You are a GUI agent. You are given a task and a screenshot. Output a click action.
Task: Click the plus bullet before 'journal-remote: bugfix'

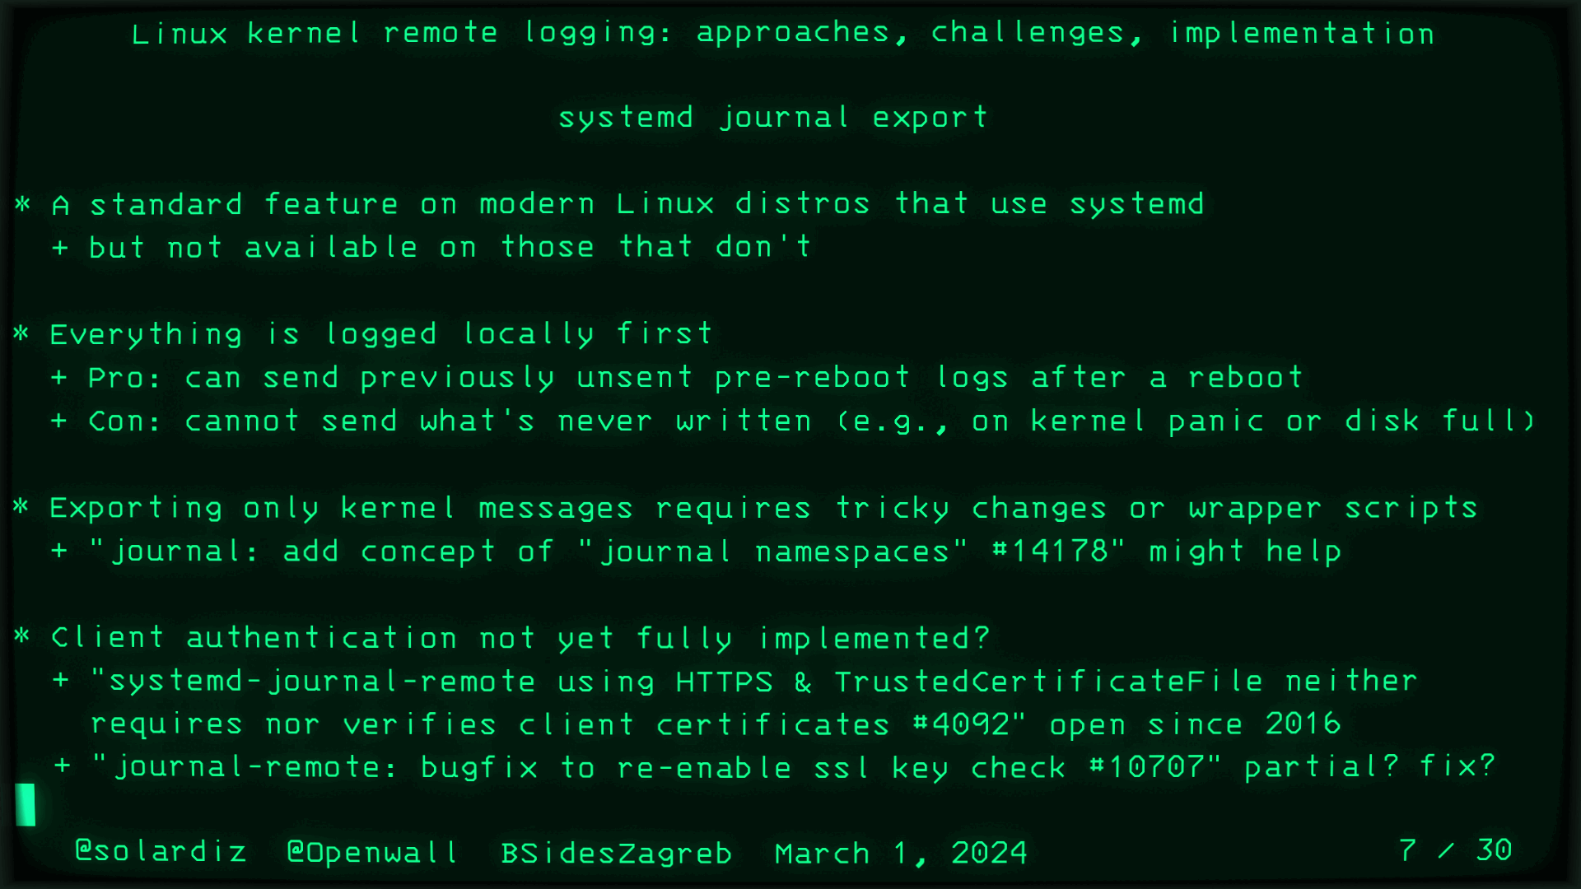(62, 766)
